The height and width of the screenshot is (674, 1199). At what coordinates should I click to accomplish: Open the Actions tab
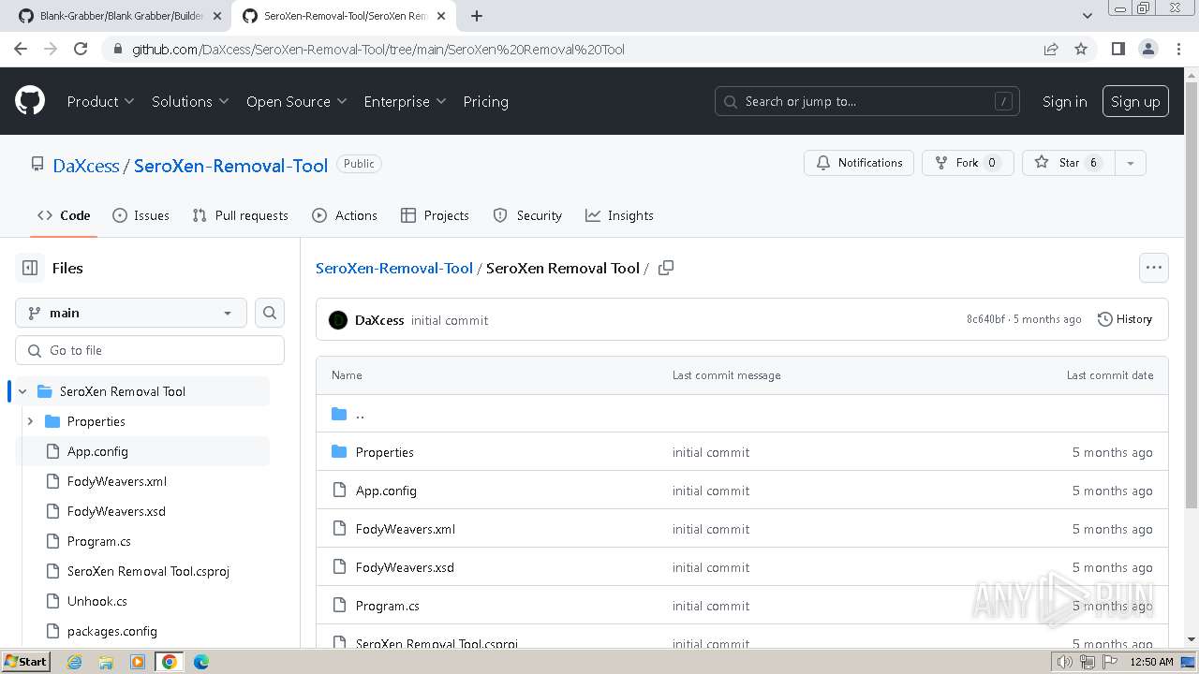345,215
